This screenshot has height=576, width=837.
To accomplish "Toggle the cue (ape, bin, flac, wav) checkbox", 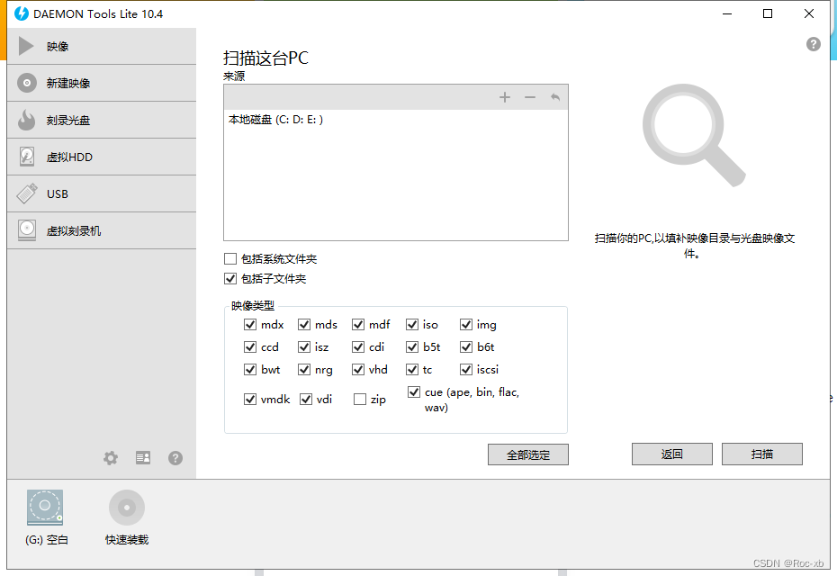I will [x=413, y=392].
